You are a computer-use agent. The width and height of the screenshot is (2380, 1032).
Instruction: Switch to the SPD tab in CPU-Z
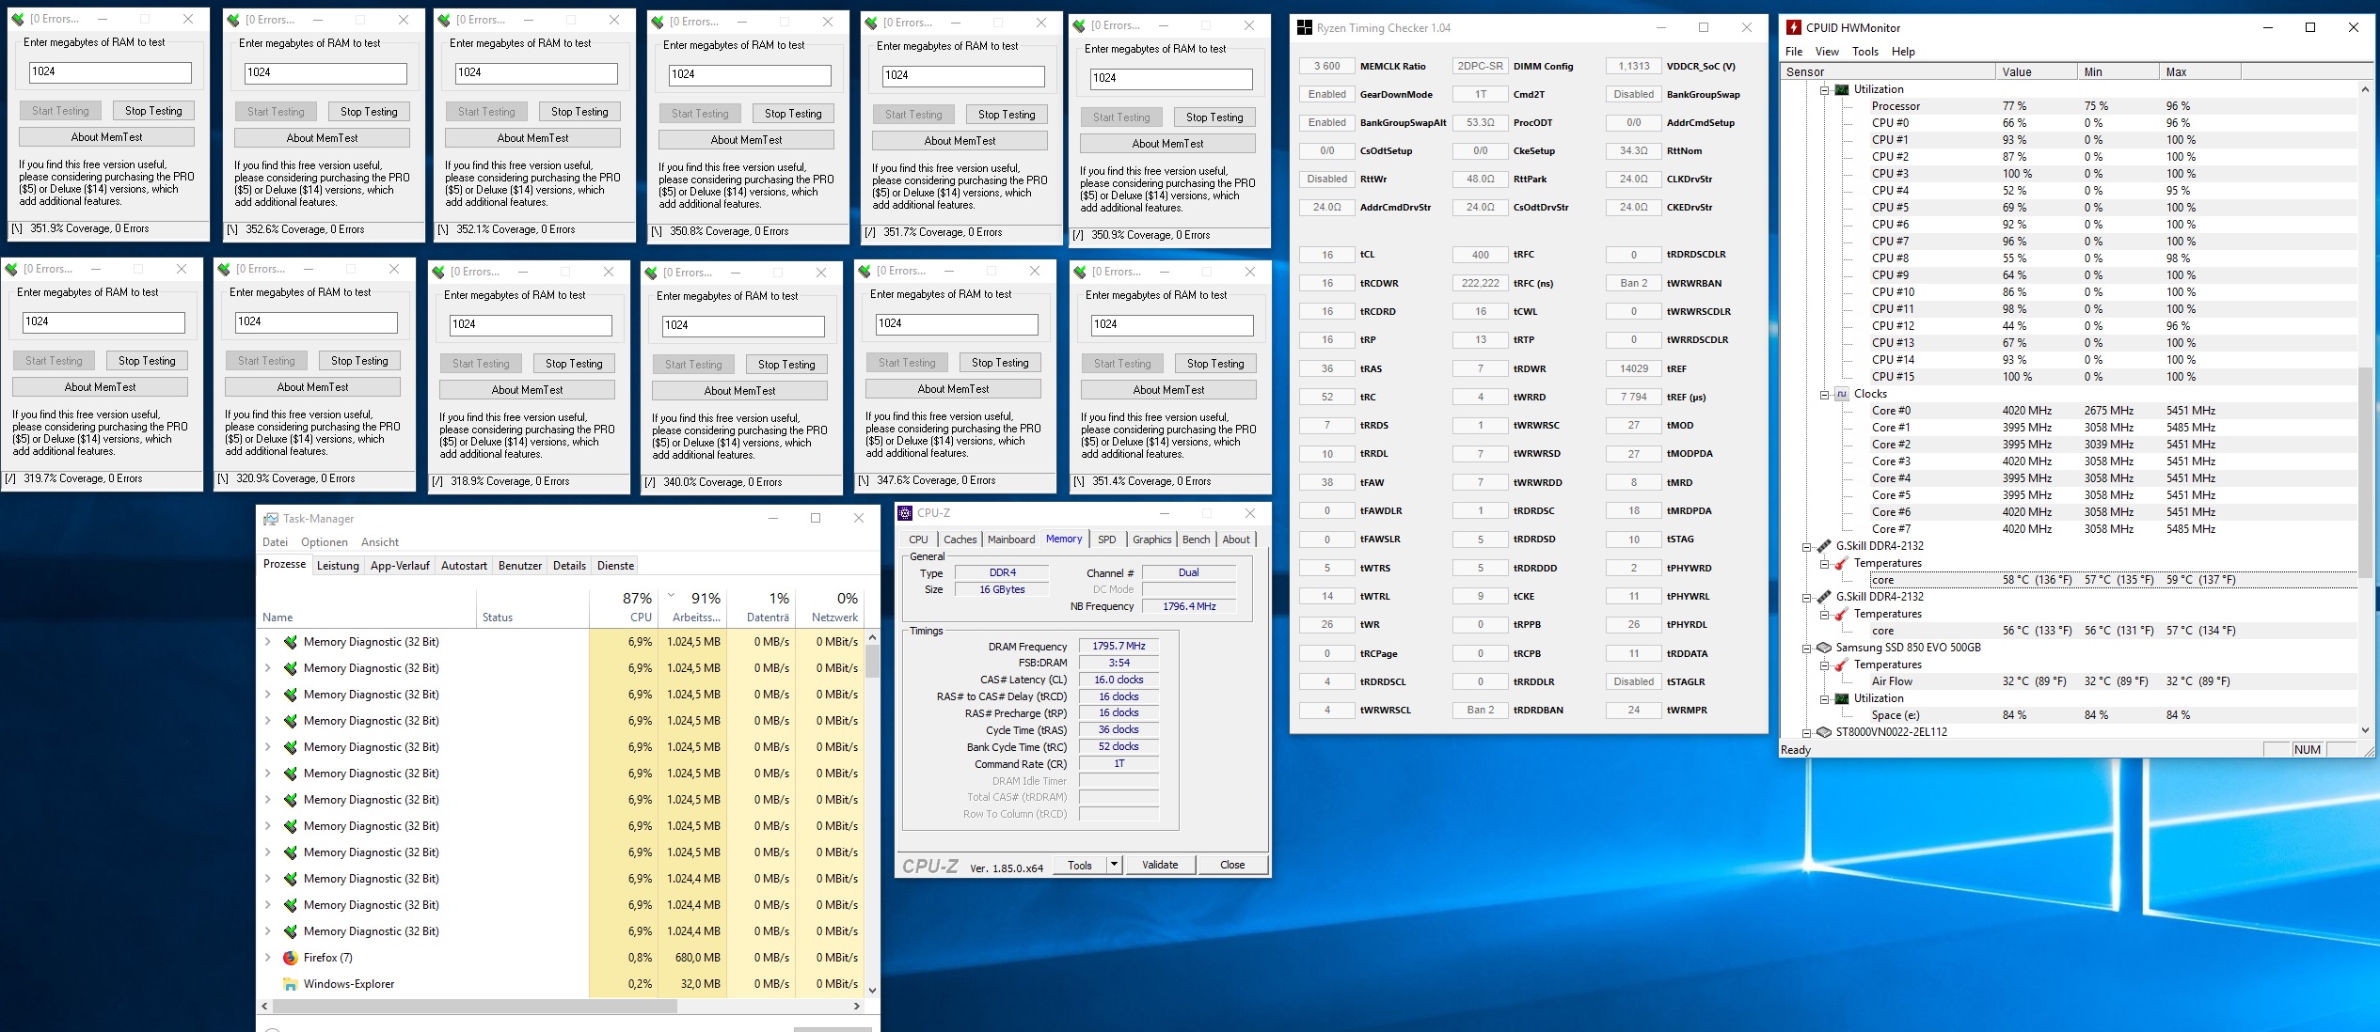pos(1106,539)
